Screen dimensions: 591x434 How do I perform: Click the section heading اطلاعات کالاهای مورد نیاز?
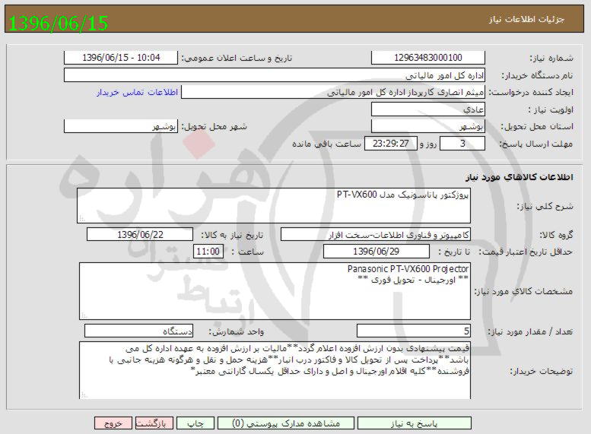(x=519, y=176)
